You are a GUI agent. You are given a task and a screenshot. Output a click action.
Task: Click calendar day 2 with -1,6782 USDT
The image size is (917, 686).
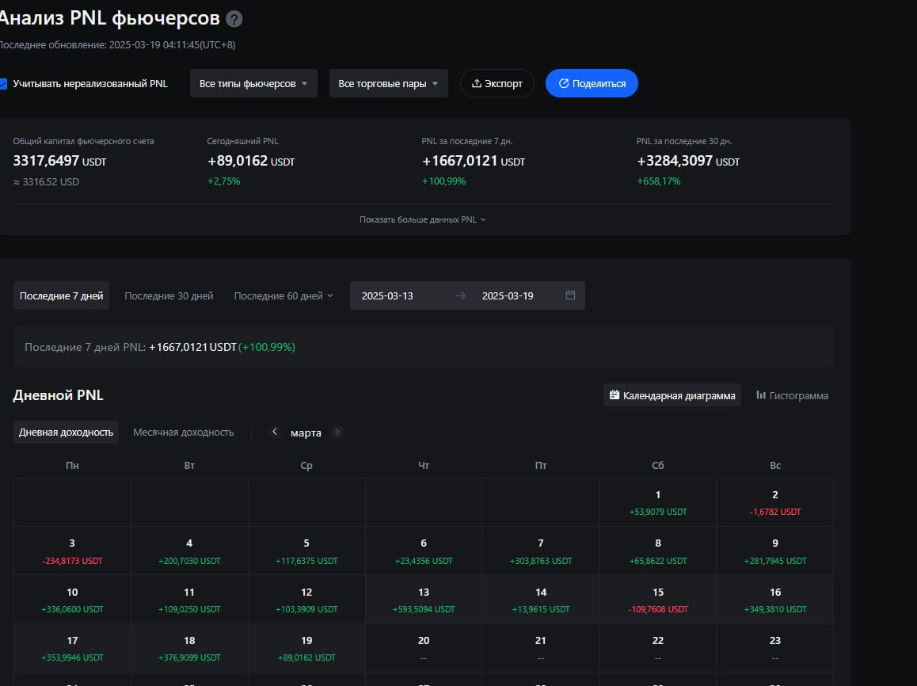[x=775, y=502]
